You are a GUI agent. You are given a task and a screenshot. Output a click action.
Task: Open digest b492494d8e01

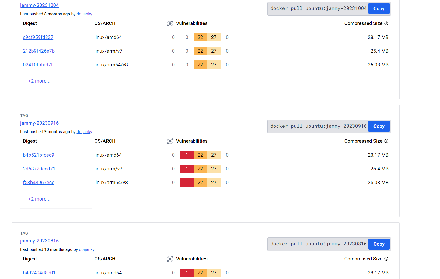[x=39, y=273]
